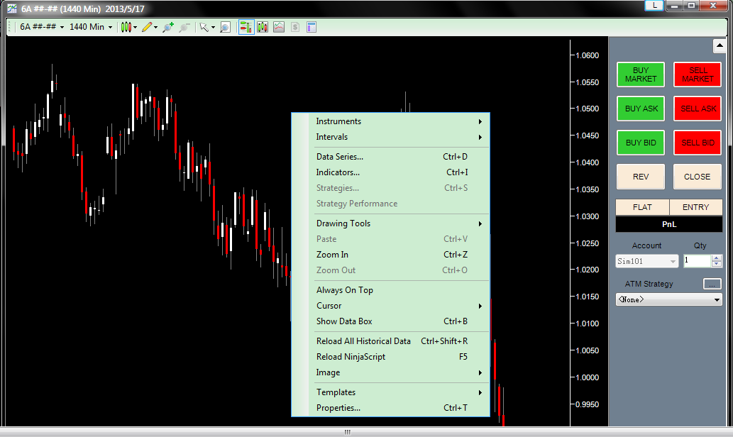Expand the chart style dropdown arrow
The height and width of the screenshot is (437, 733).
[135, 28]
